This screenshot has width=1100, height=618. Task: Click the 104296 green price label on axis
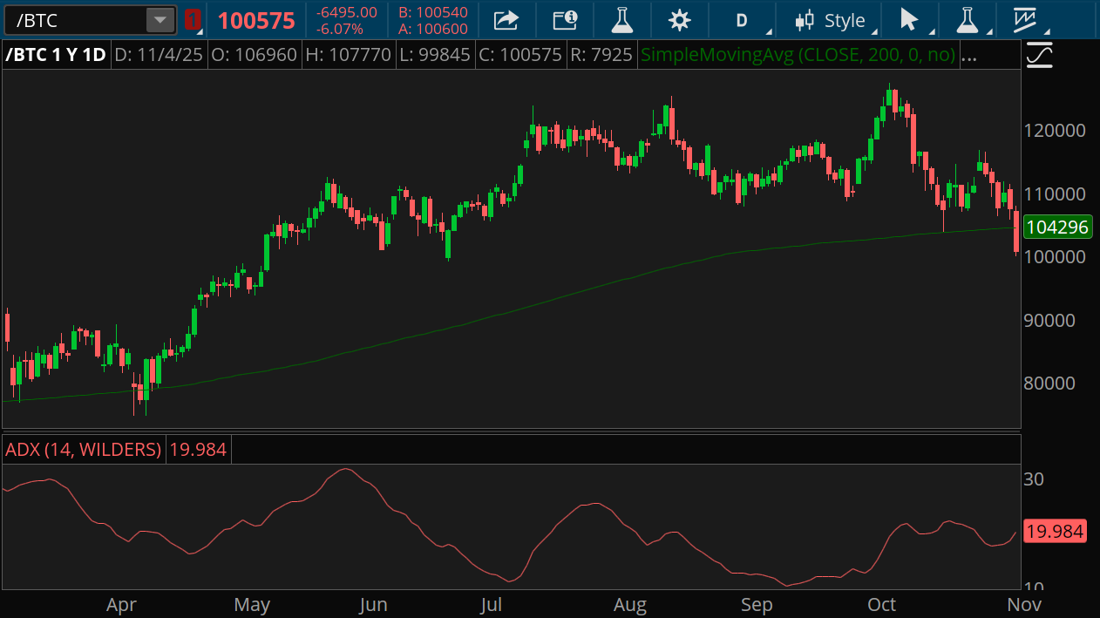coord(1056,228)
